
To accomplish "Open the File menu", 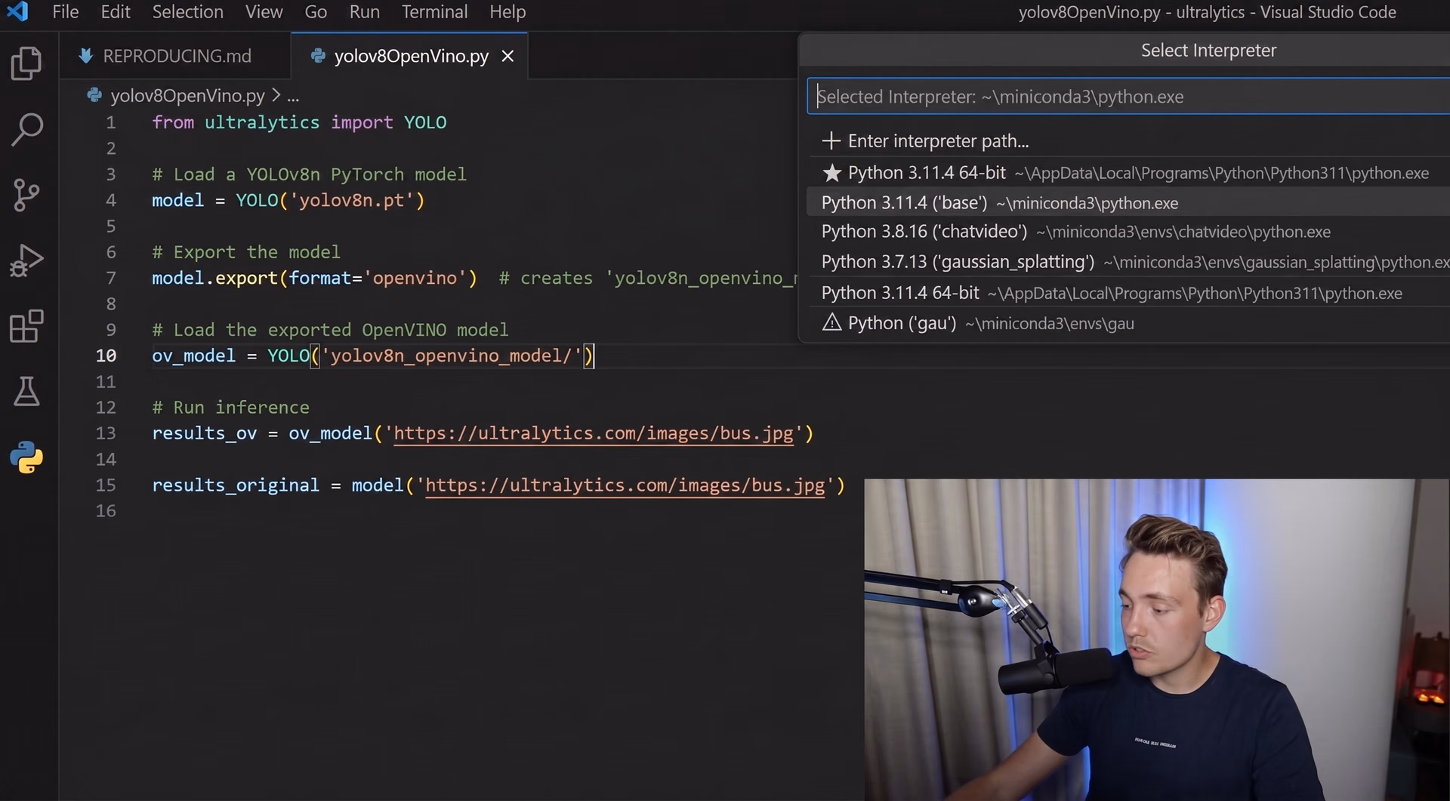I will 66,12.
